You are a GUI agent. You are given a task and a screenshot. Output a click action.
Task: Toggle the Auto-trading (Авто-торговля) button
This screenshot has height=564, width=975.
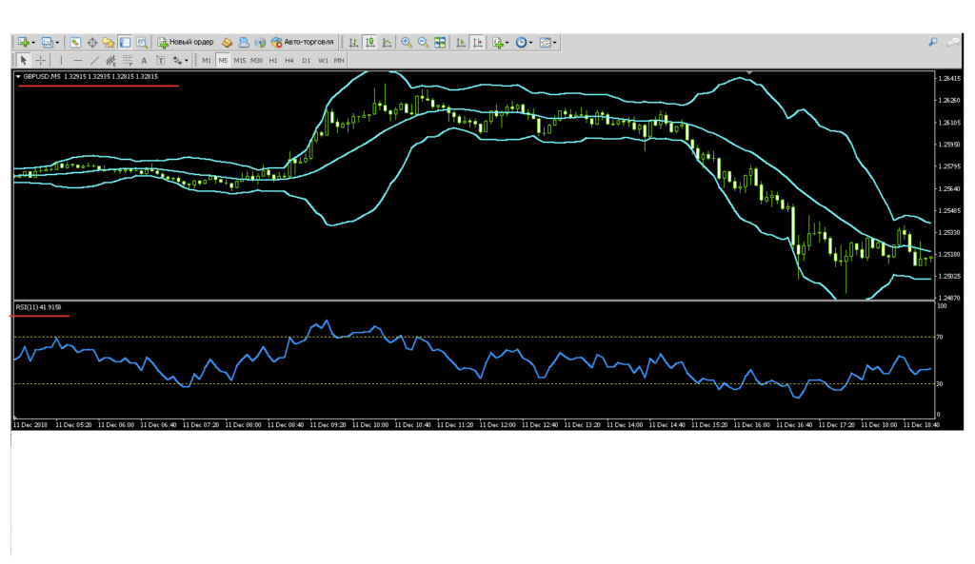[x=301, y=42]
